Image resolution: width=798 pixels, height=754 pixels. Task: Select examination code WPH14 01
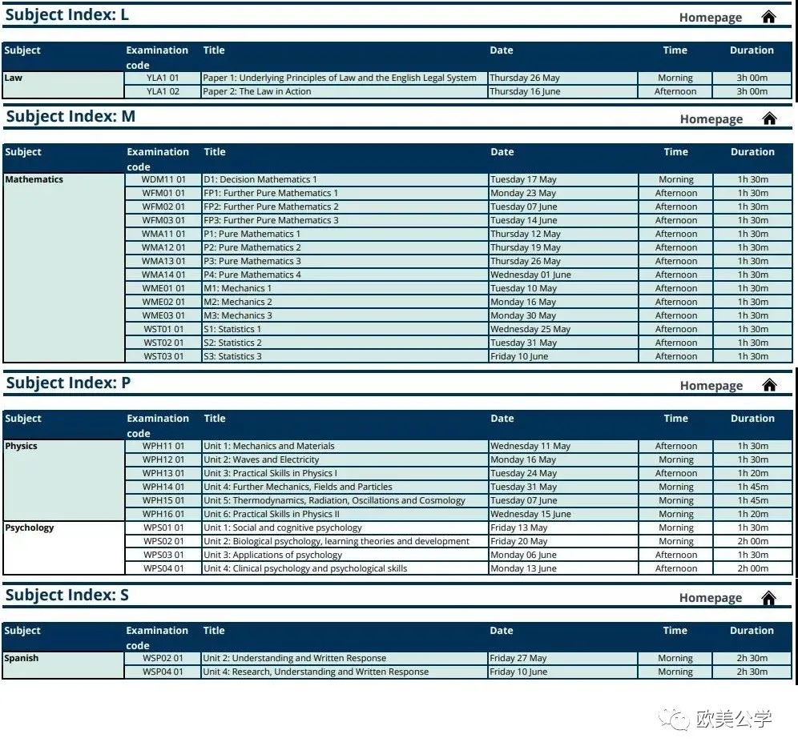point(163,487)
